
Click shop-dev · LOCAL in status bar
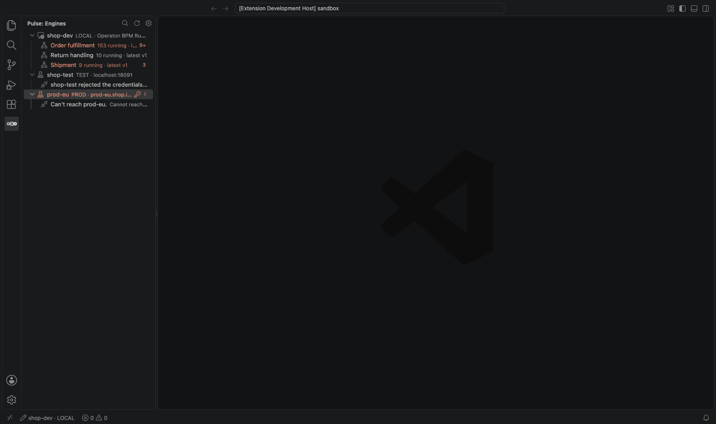coord(47,418)
